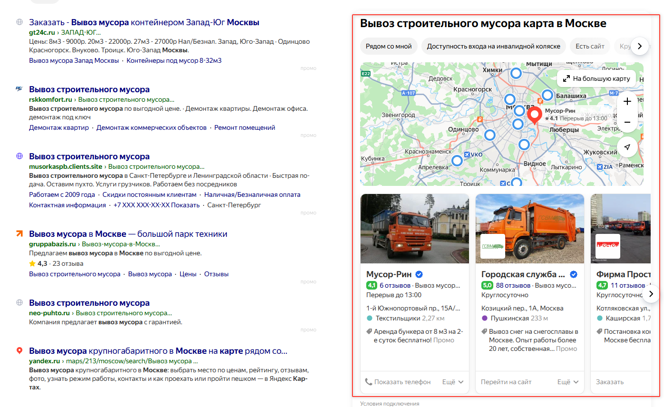Open the Контейнеры под мусор 8-32м3 sitelink
The width and height of the screenshot is (664, 407).
point(174,60)
